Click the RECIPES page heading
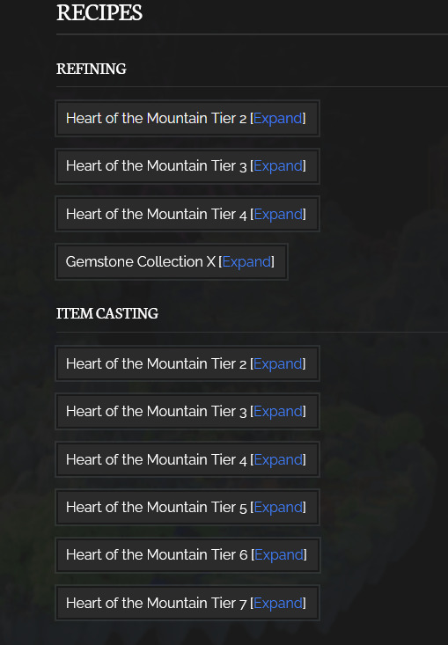This screenshot has width=448, height=645. tap(99, 12)
